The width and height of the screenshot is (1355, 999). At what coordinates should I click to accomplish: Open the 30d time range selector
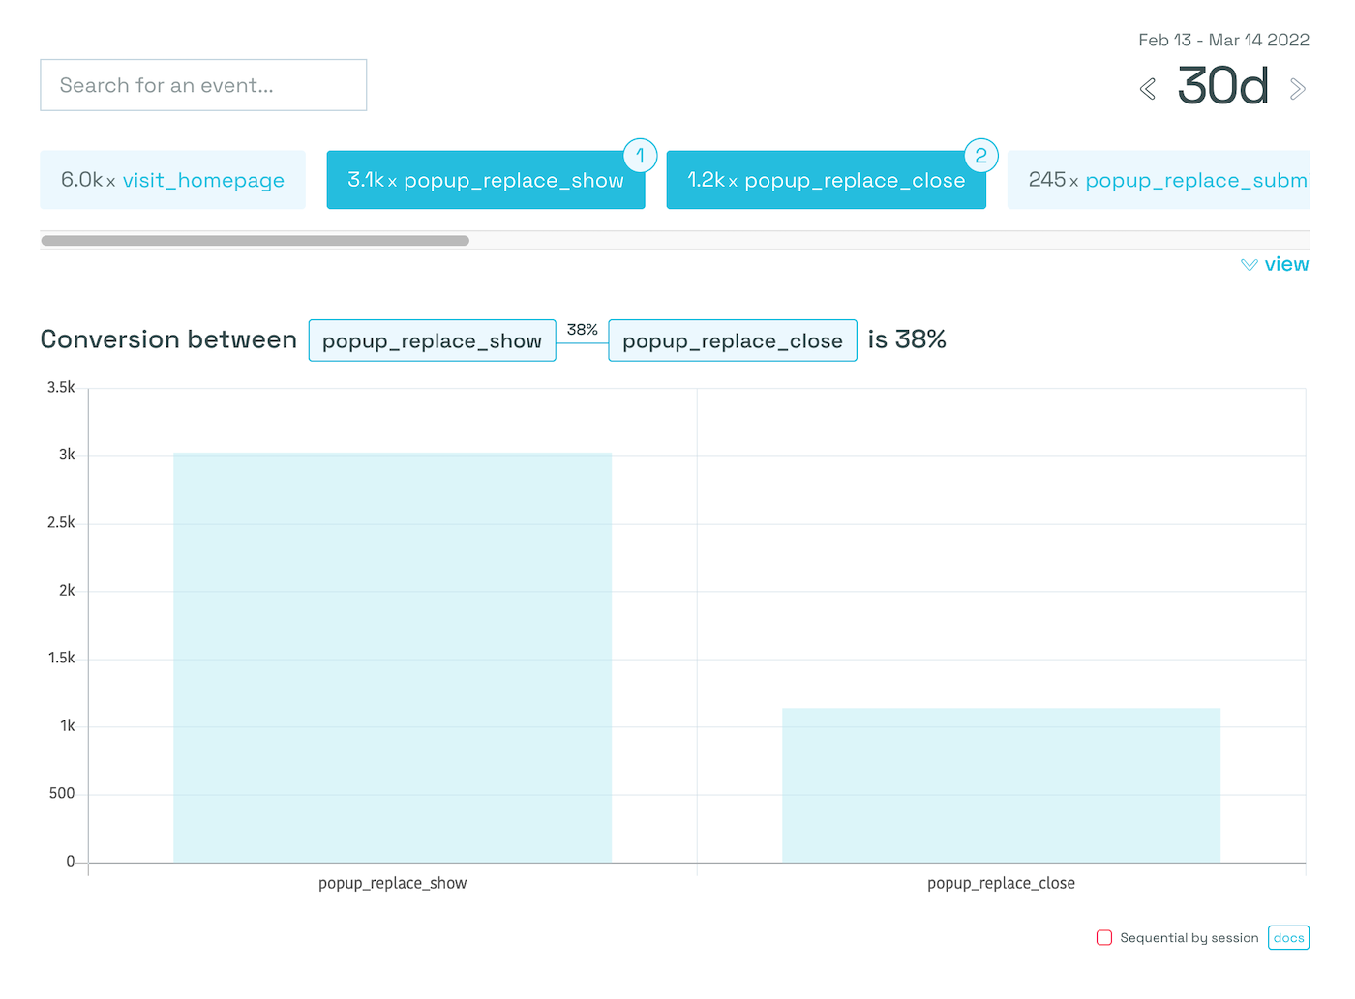[x=1222, y=87]
